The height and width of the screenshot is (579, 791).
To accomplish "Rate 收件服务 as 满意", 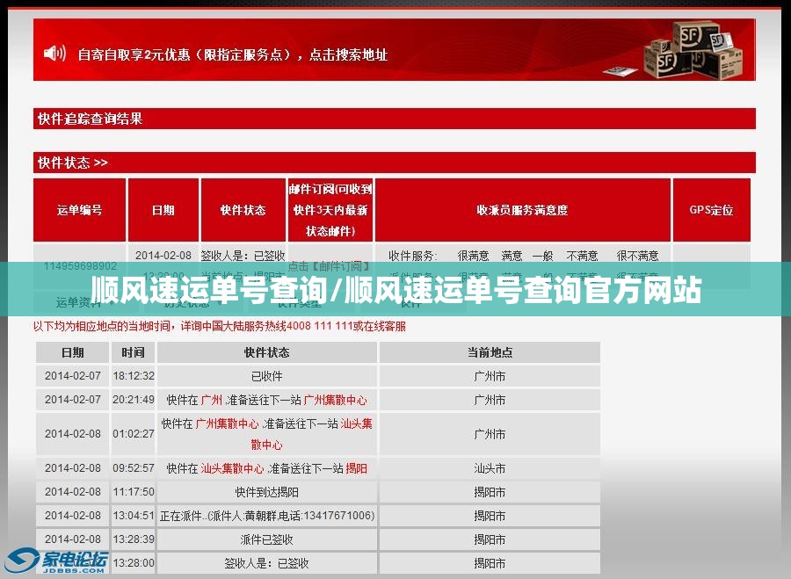I will pos(512,256).
